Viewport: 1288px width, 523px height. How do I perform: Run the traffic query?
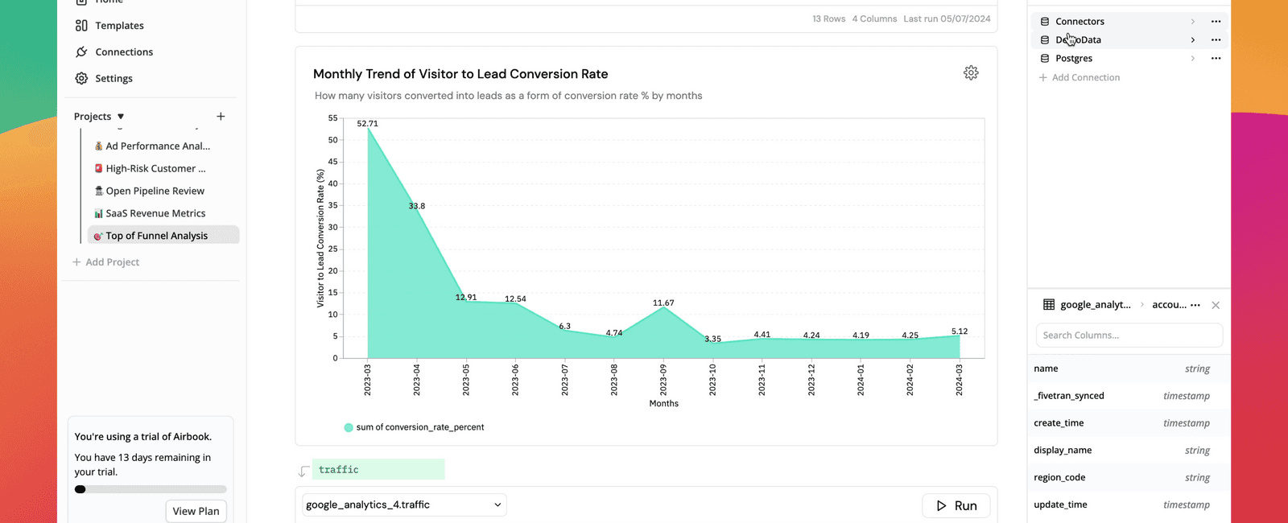(956, 505)
